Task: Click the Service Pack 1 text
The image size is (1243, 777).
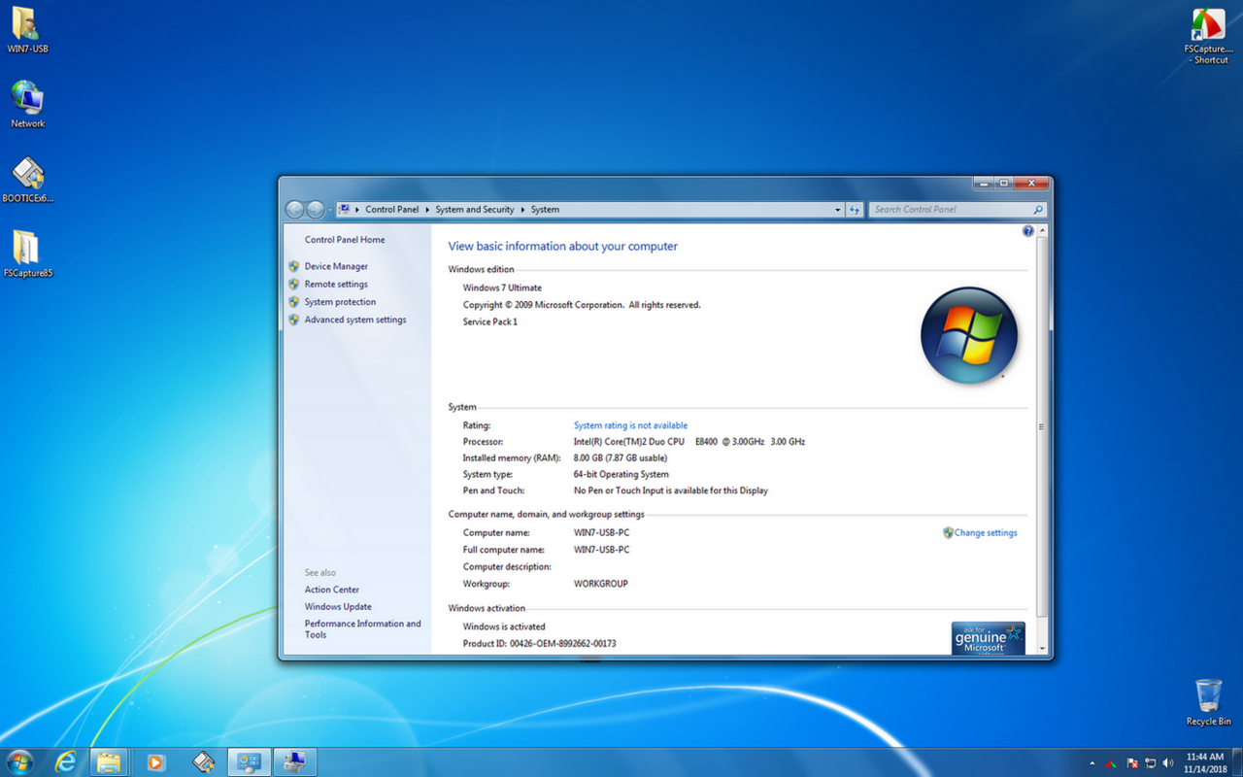Action: (490, 321)
